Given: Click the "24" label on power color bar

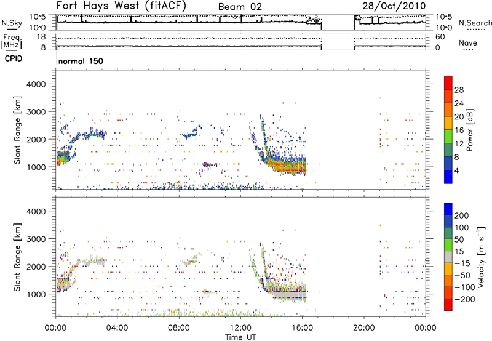Looking at the screenshot, I should coord(459,103).
